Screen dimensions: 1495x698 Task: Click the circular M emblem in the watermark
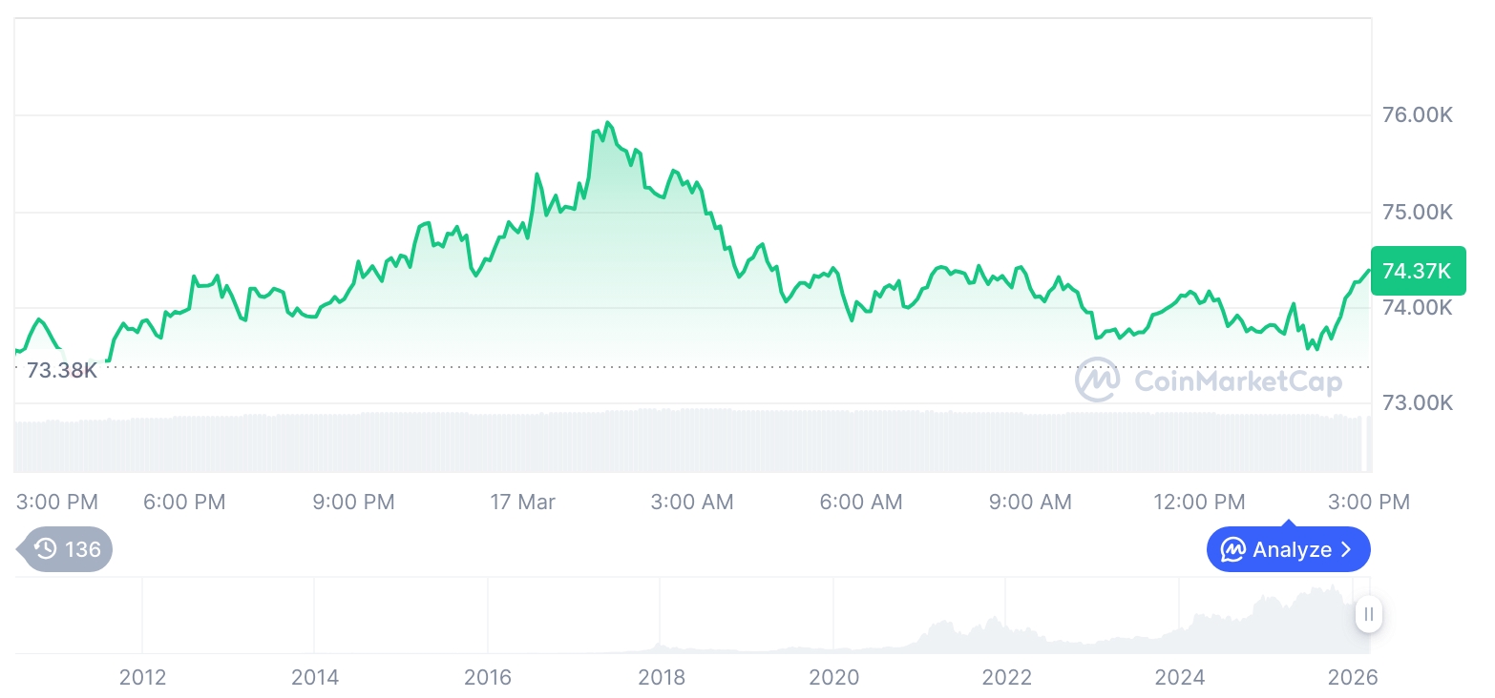point(1096,380)
